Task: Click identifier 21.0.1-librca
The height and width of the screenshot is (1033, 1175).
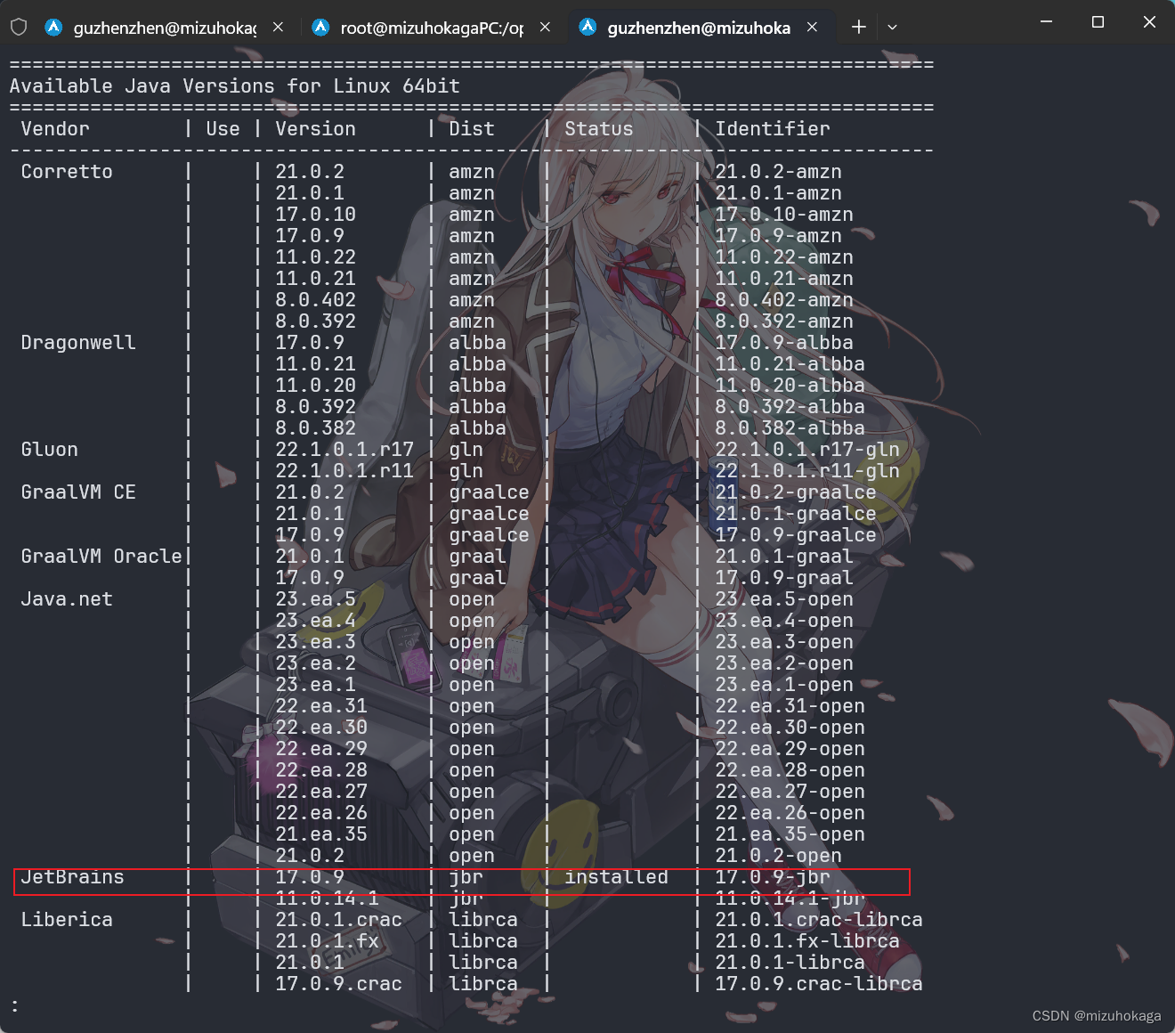Action: [x=790, y=963]
